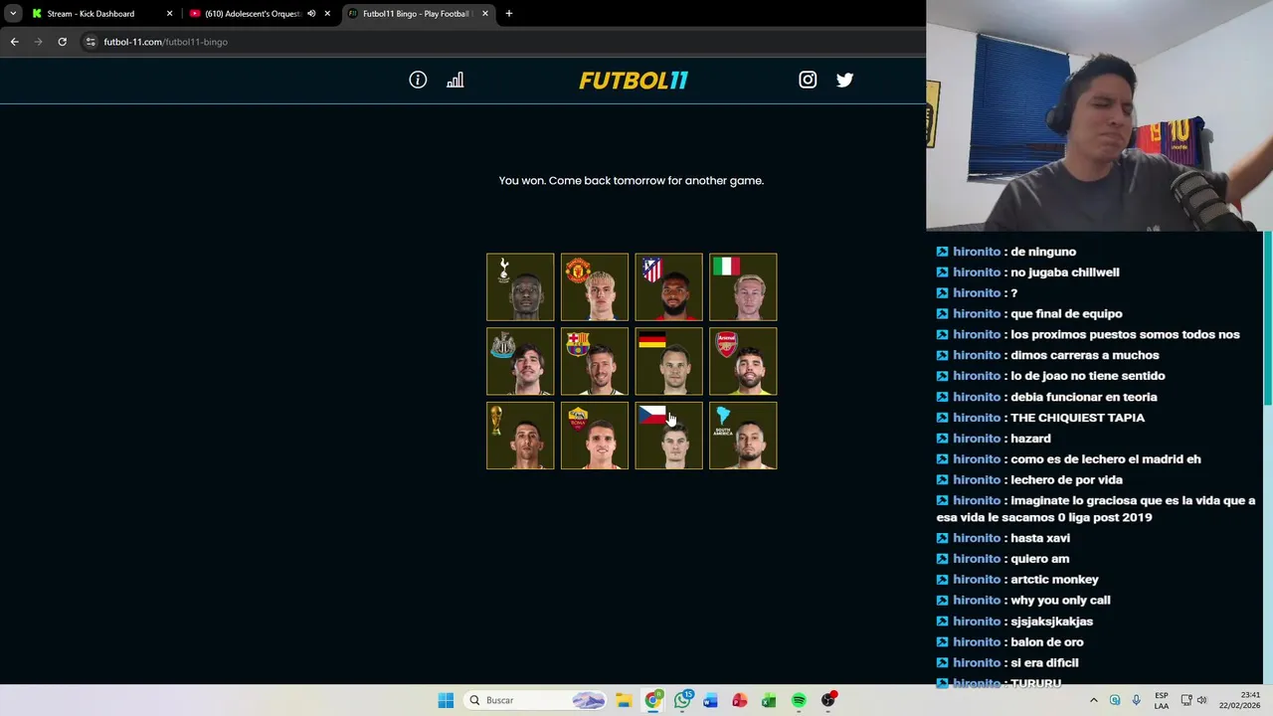Select the Czech flag player tile
1273x716 pixels.
tap(668, 436)
